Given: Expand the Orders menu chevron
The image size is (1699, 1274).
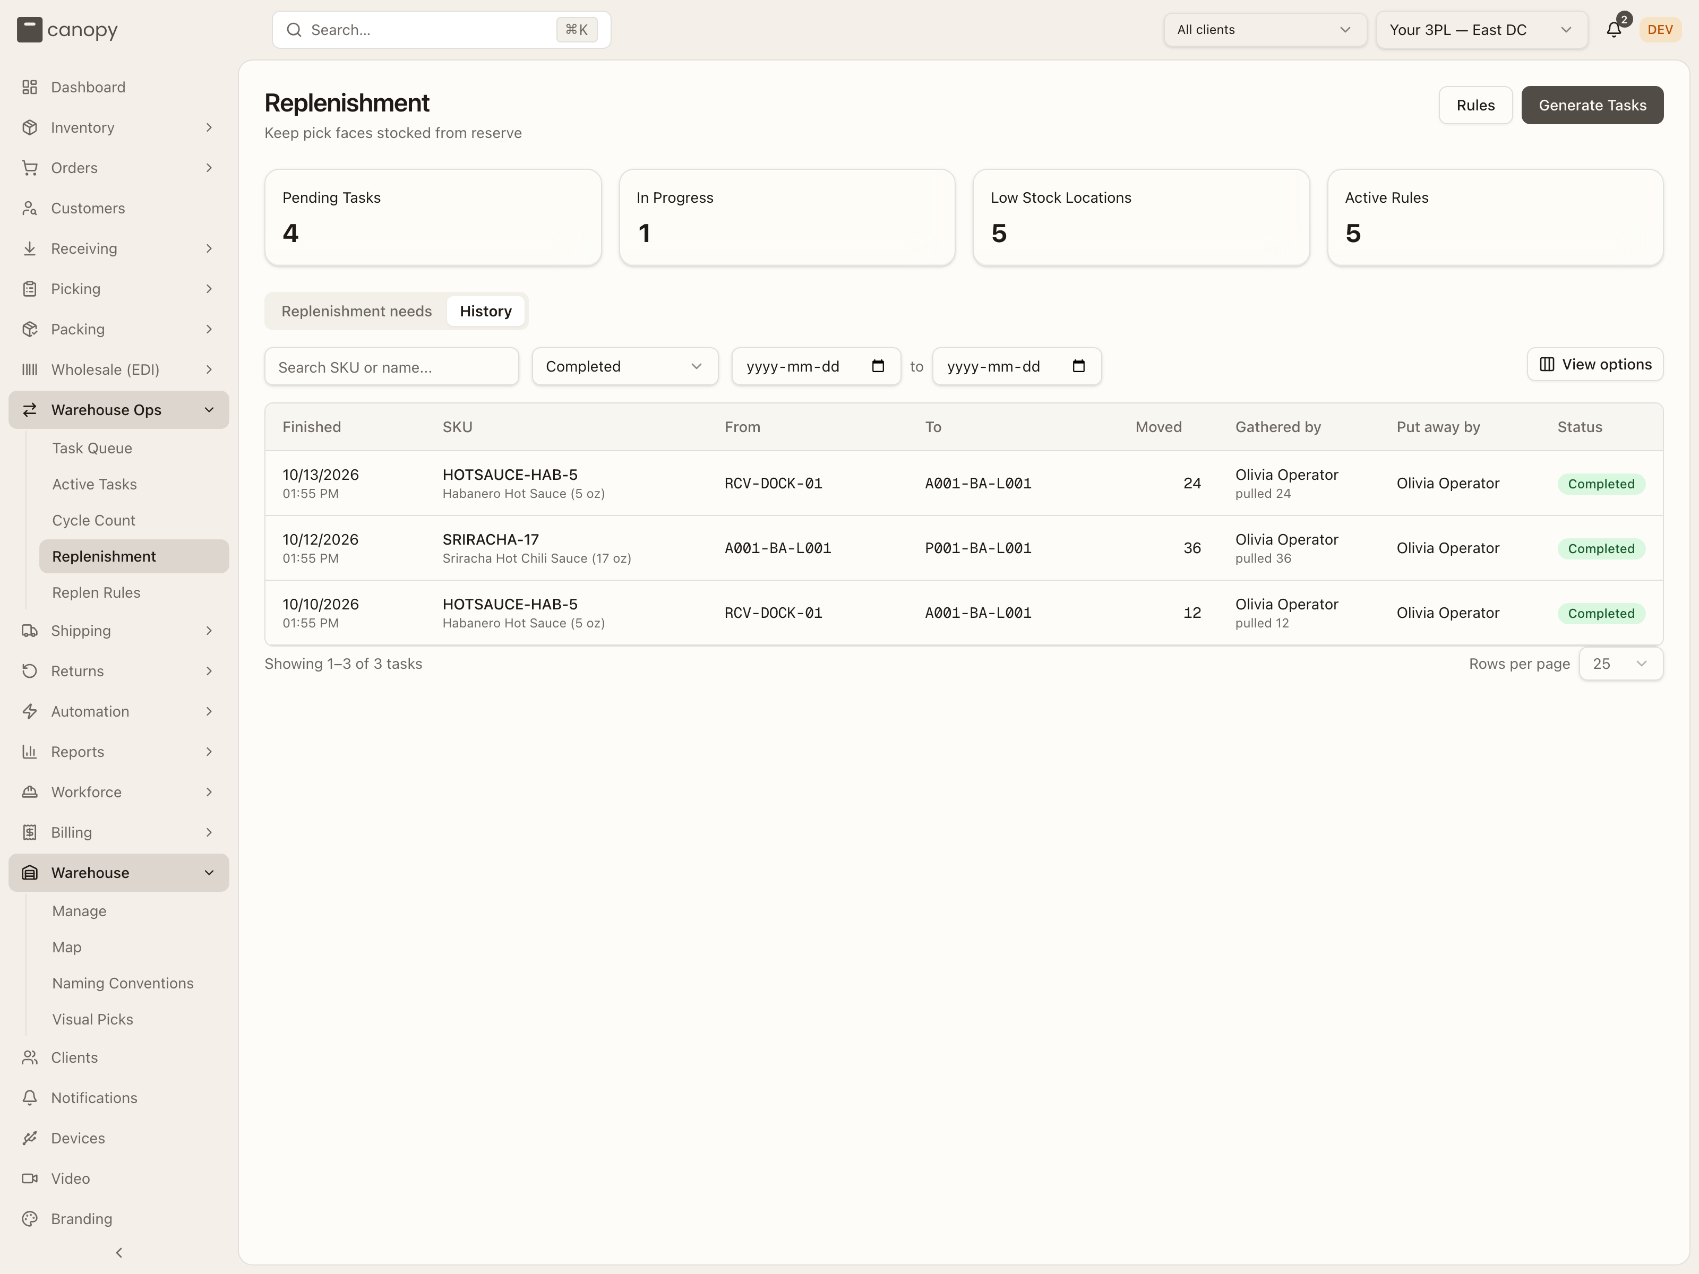Looking at the screenshot, I should [x=209, y=168].
